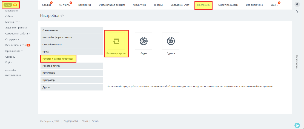Screen dimensions: 304x129
Task: Open Способы оплаты settings section
Action: 52,44
